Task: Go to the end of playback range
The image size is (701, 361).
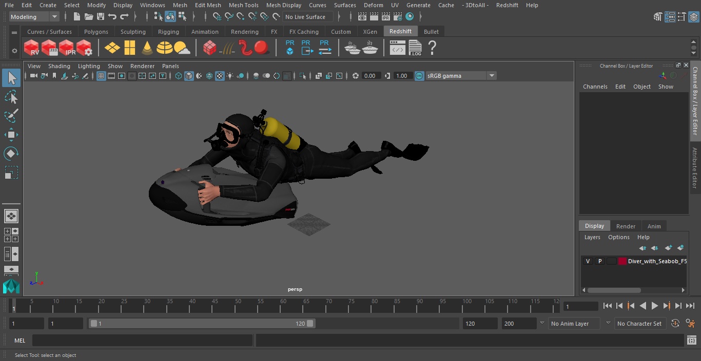Action: [690, 306]
